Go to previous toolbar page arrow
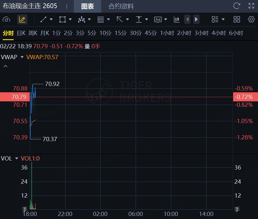Viewport: 258px width, 219px height. (187, 19)
